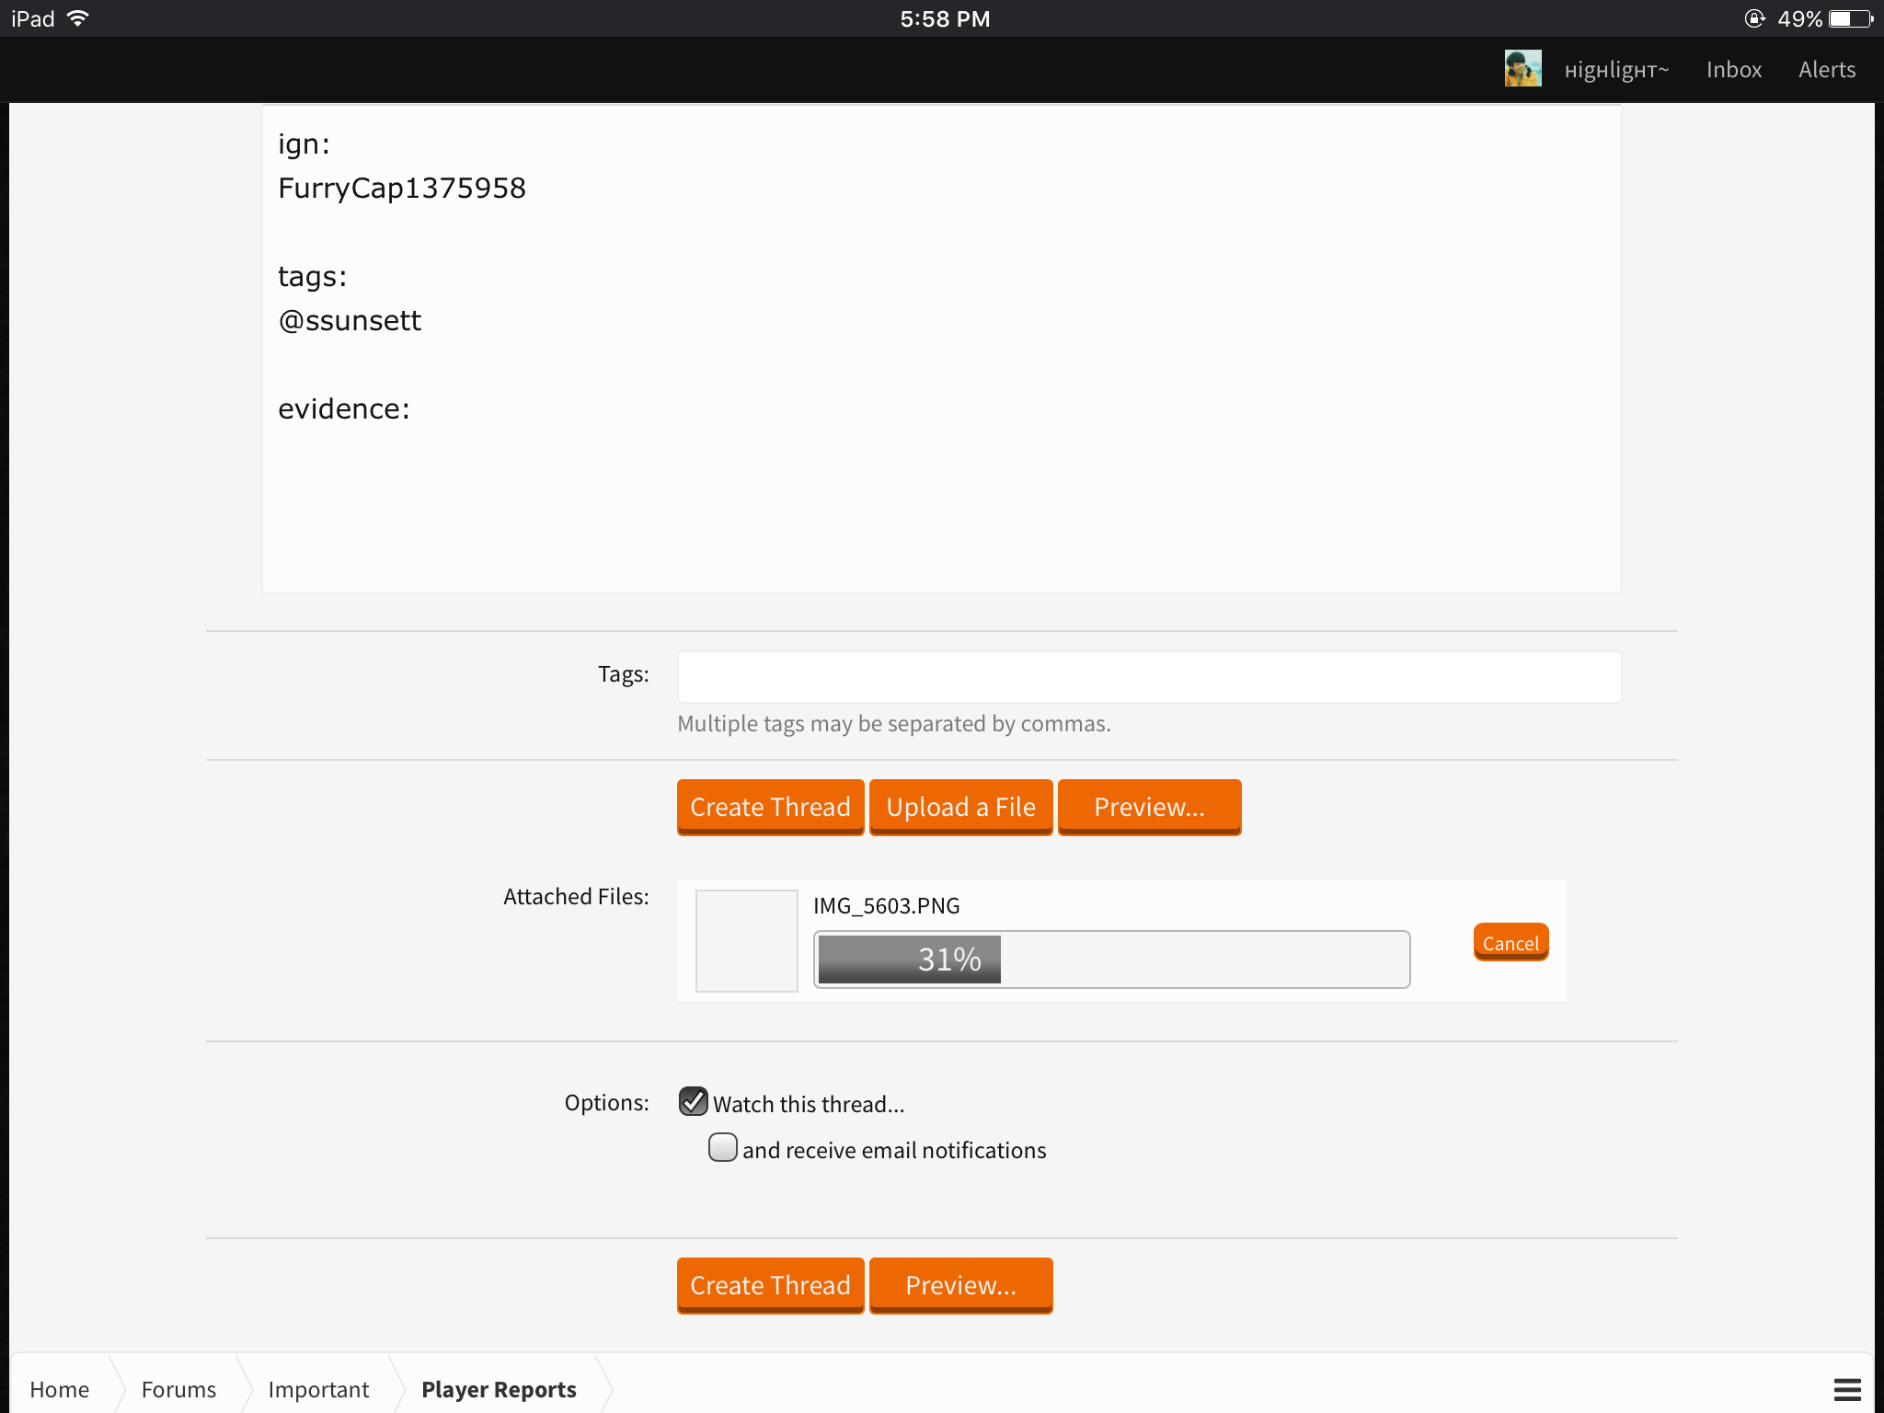Image resolution: width=1884 pixels, height=1413 pixels.
Task: Open the Alerts menu
Action: point(1827,70)
